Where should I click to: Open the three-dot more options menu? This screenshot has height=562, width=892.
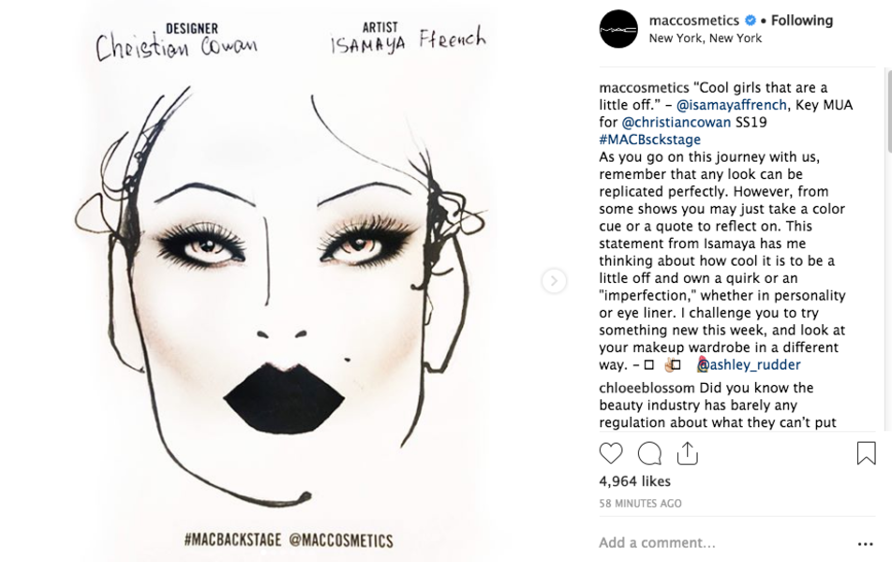tap(865, 543)
